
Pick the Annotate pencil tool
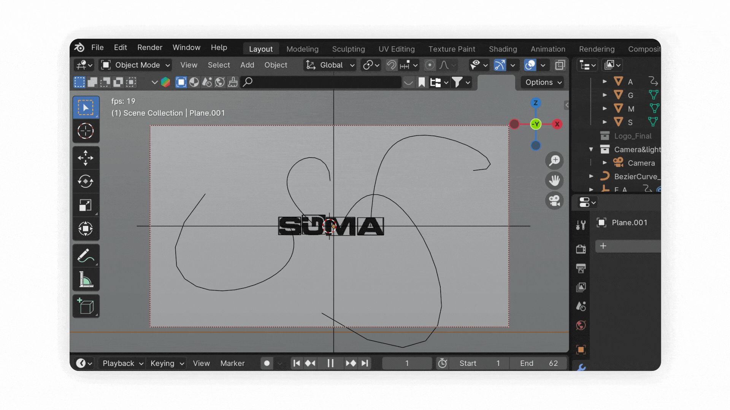(86, 255)
